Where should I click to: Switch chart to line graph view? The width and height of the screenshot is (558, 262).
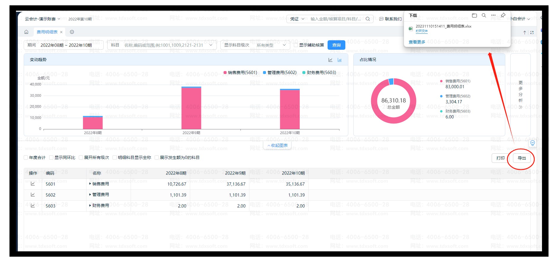pos(330,60)
